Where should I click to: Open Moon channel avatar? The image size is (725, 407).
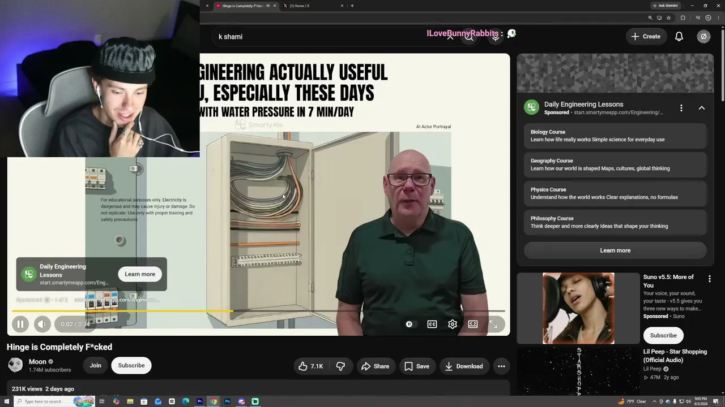pyautogui.click(x=15, y=365)
